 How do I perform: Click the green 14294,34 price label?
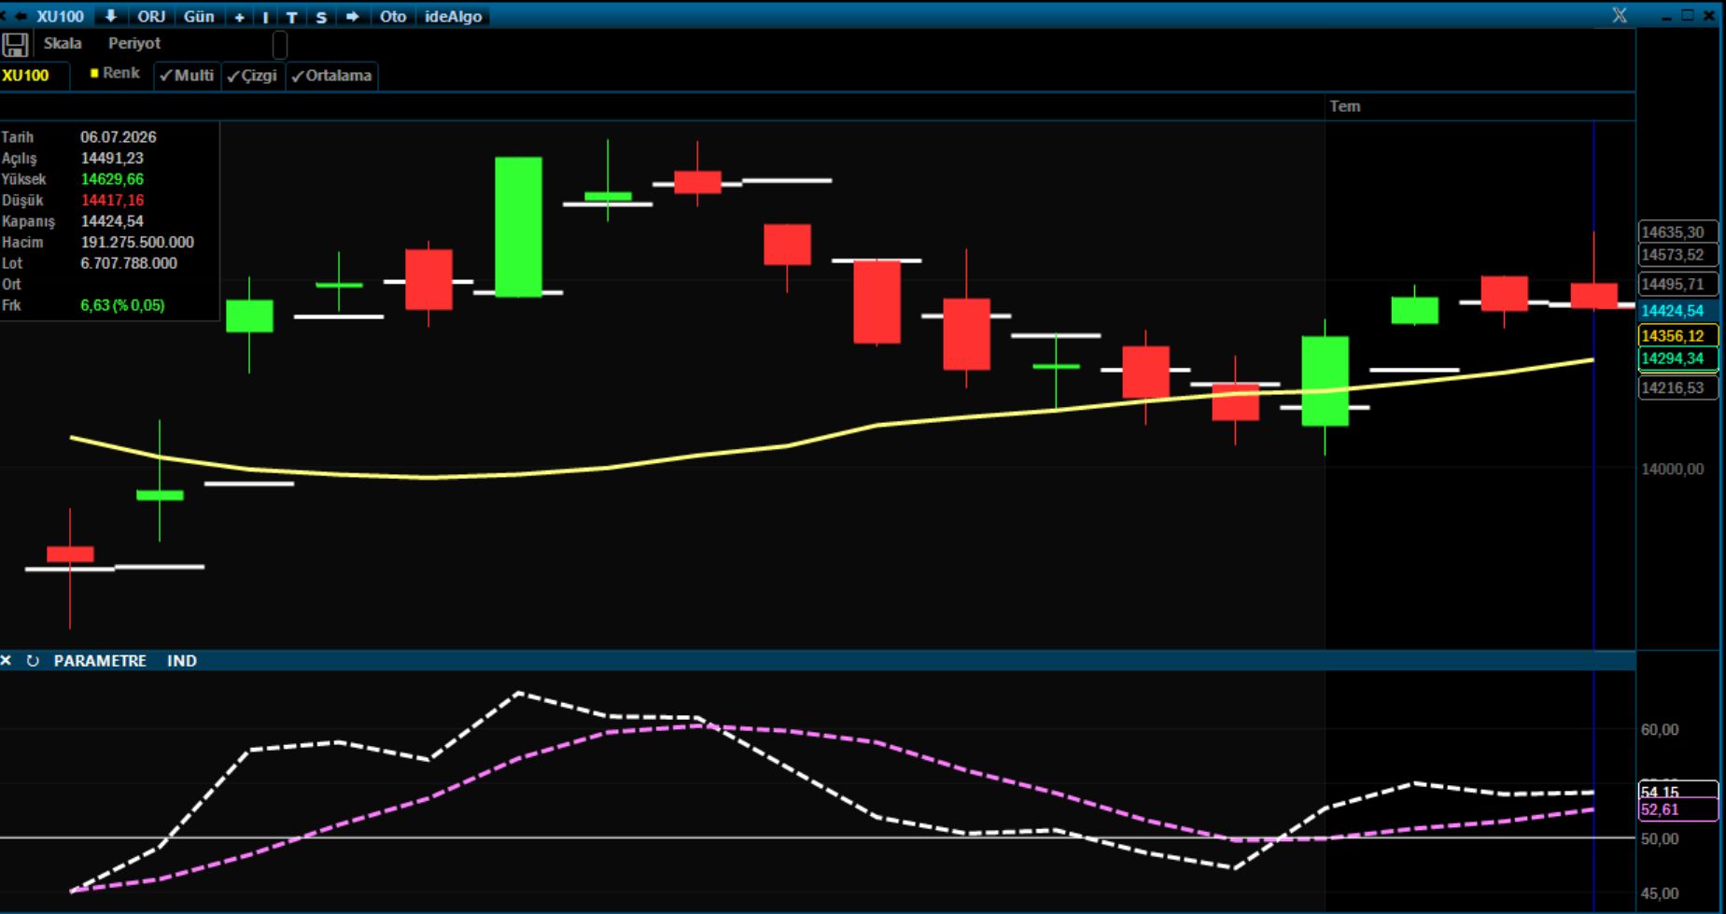[1677, 359]
